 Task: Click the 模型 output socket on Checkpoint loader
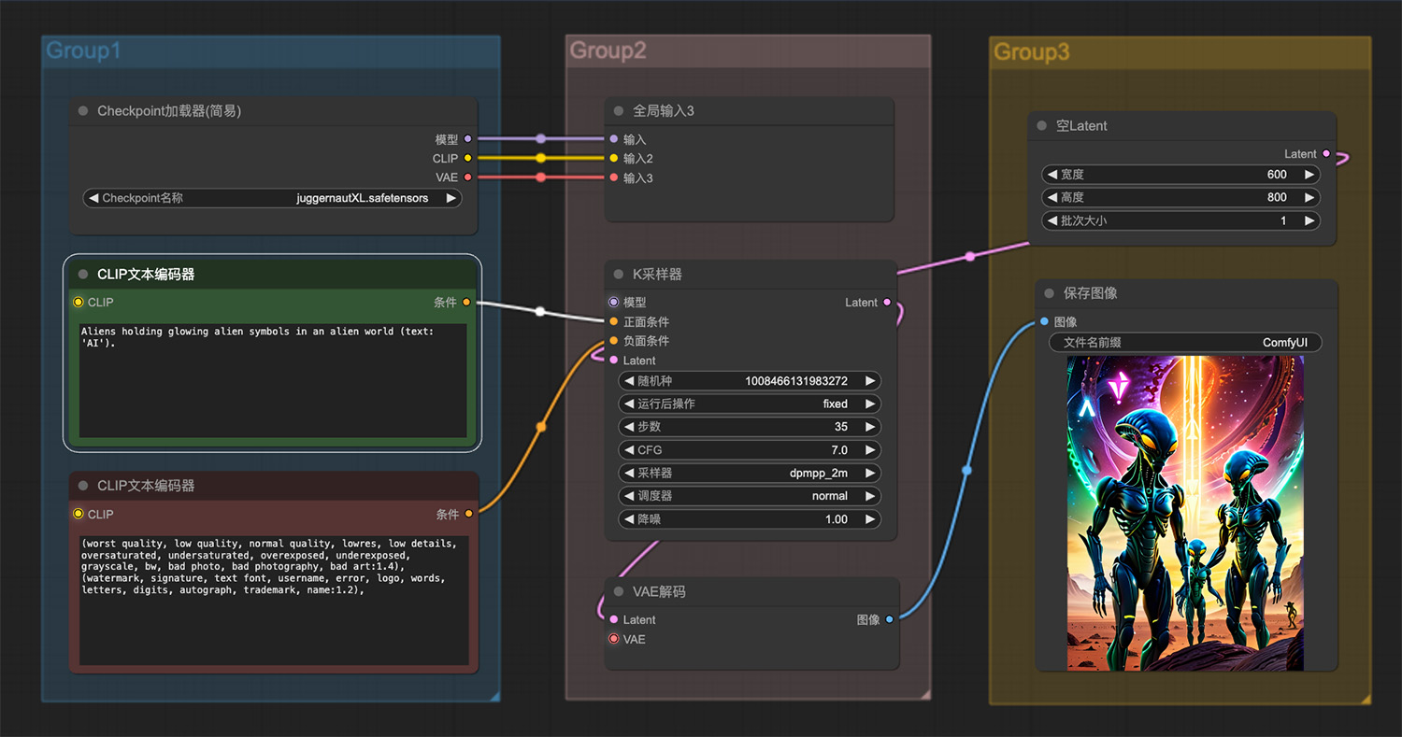[467, 139]
